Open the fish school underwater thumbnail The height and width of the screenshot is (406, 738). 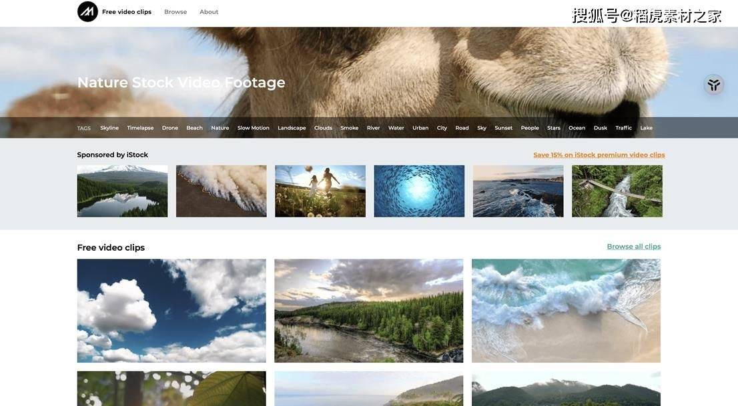click(419, 191)
